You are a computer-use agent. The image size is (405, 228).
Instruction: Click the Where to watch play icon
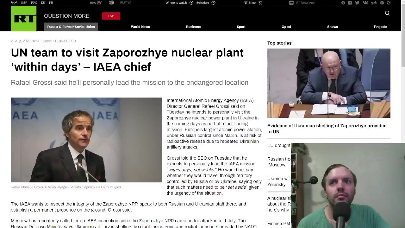coord(191,3)
